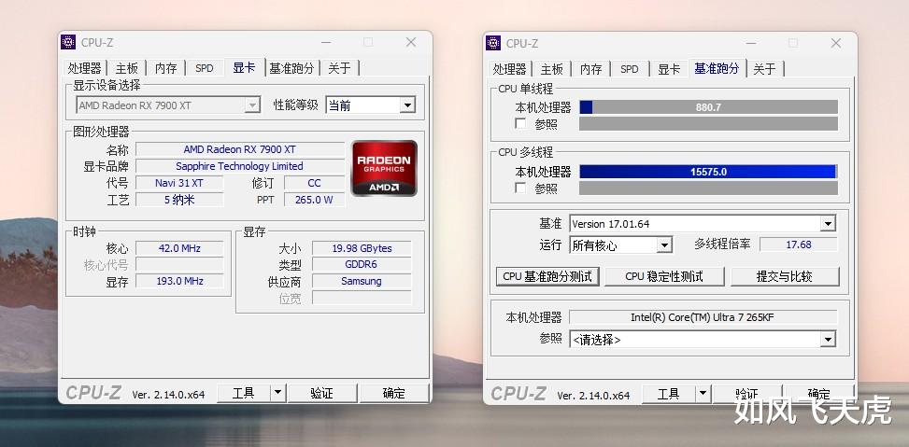Open the 性能等级 dropdown showing 当前
Image resolution: width=909 pixels, height=447 pixels.
coord(371,105)
